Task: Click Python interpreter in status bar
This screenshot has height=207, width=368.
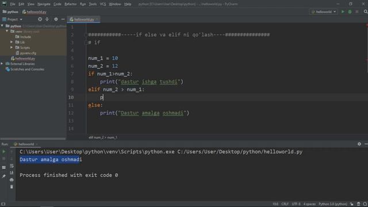Action: pos(332,204)
